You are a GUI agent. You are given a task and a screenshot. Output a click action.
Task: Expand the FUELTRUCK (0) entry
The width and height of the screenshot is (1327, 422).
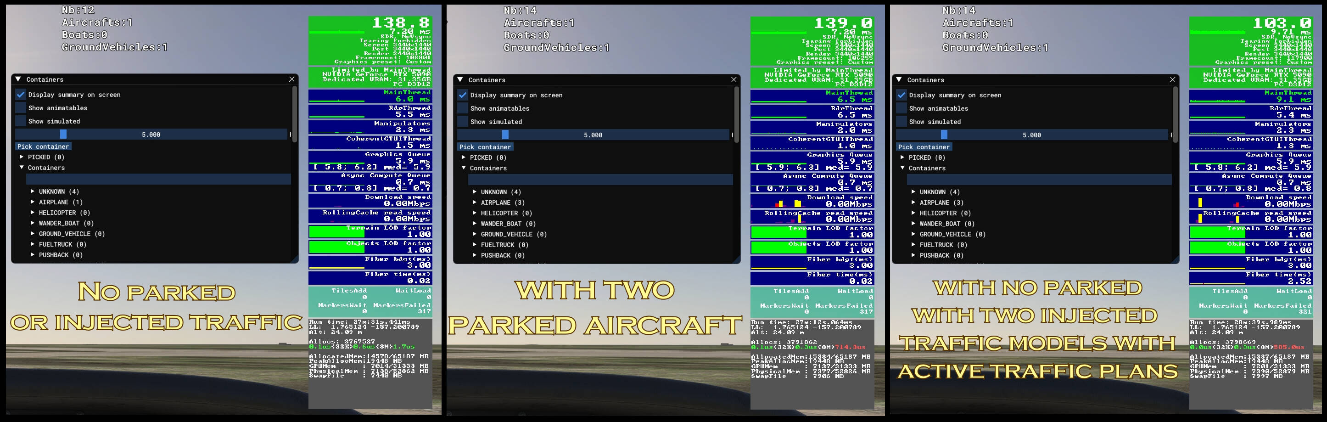(33, 244)
